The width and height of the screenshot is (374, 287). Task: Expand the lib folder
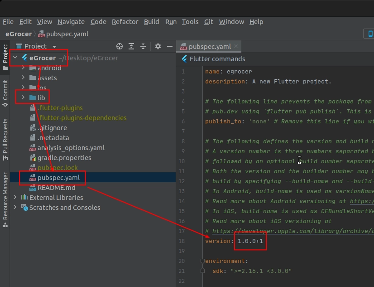[23, 97]
